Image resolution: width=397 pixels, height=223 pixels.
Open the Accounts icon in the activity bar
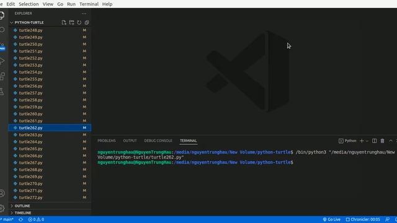point(2,193)
